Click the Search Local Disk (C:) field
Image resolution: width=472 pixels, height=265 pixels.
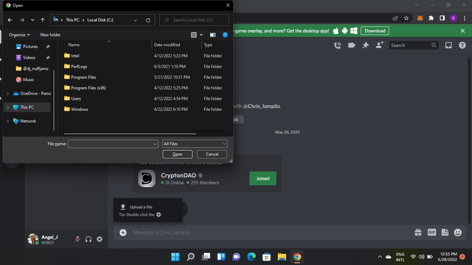tap(194, 20)
